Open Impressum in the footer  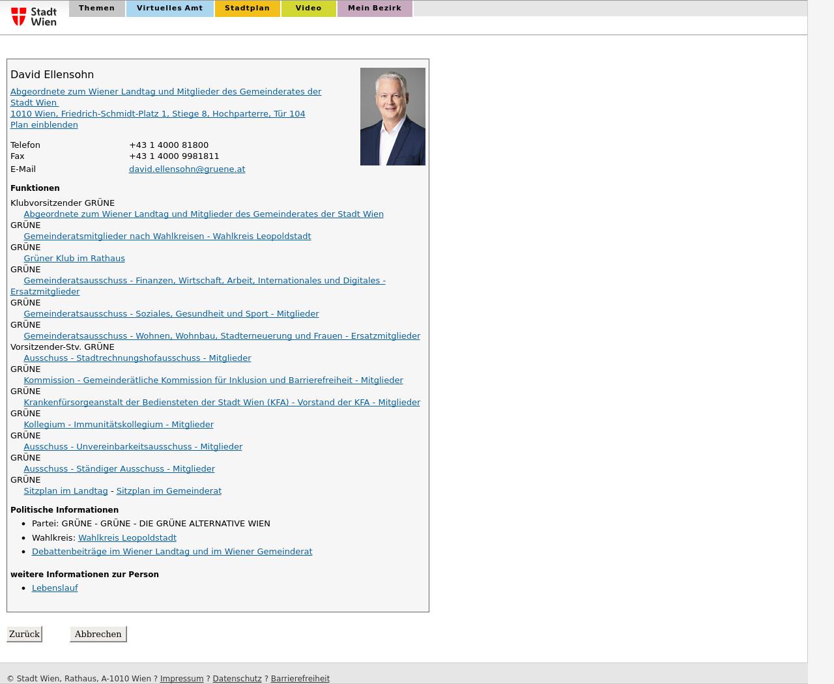point(182,679)
